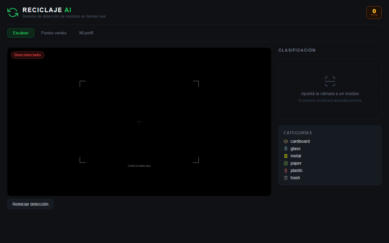This screenshot has height=243, width=389.
Task: Click the metal can icon
Action: pos(286,156)
